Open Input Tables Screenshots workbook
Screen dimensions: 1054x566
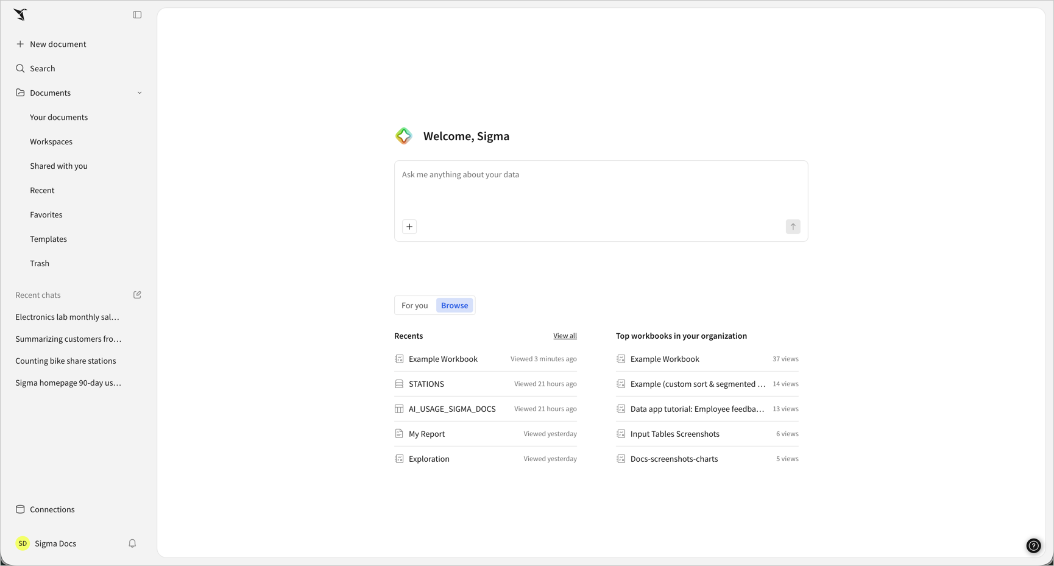pos(707,434)
